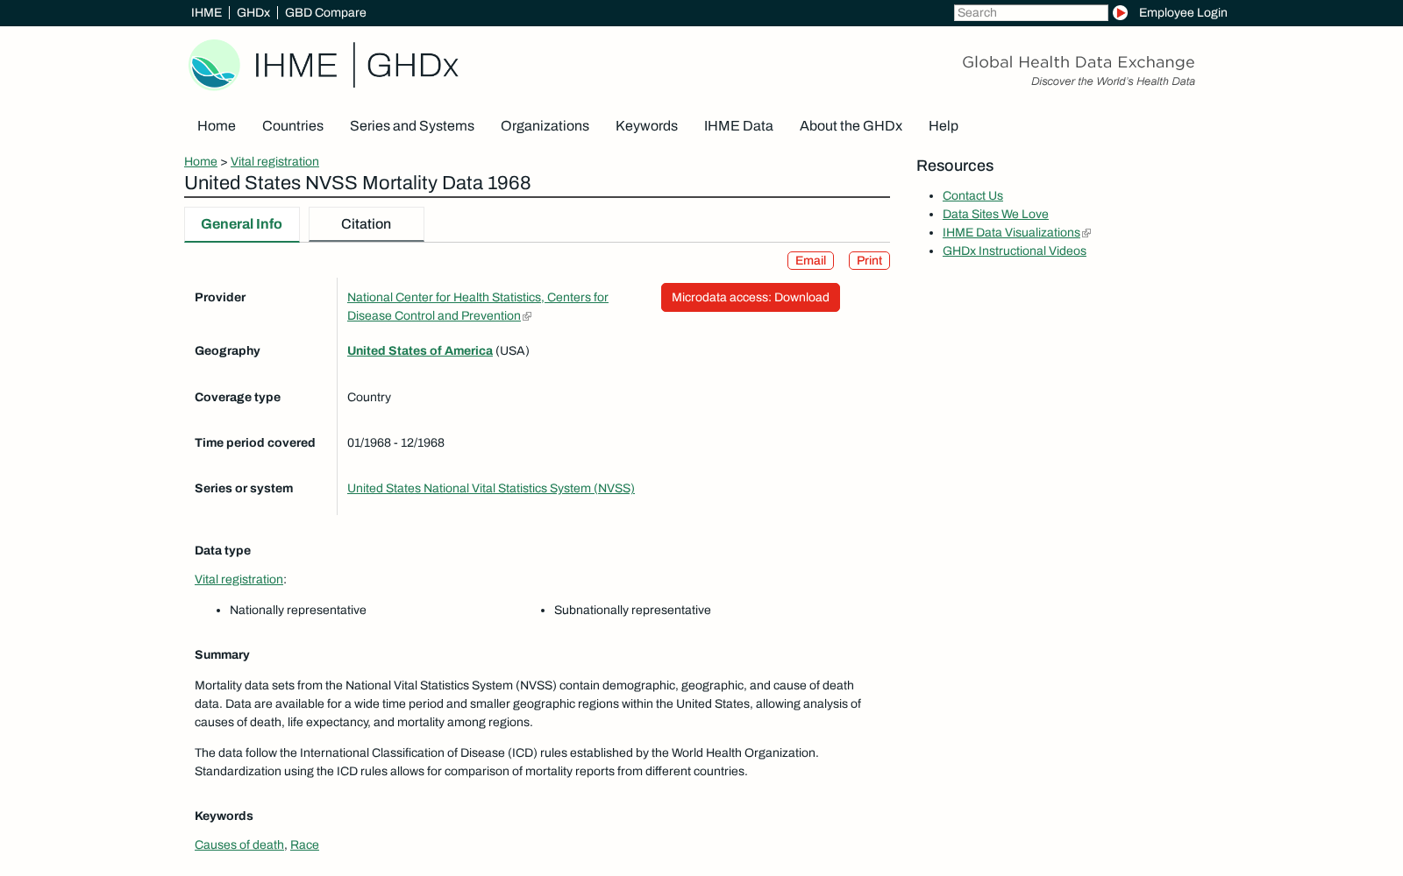Click the Global Health Data Exchange tagline heading
This screenshot has height=876, width=1403.
[1078, 62]
